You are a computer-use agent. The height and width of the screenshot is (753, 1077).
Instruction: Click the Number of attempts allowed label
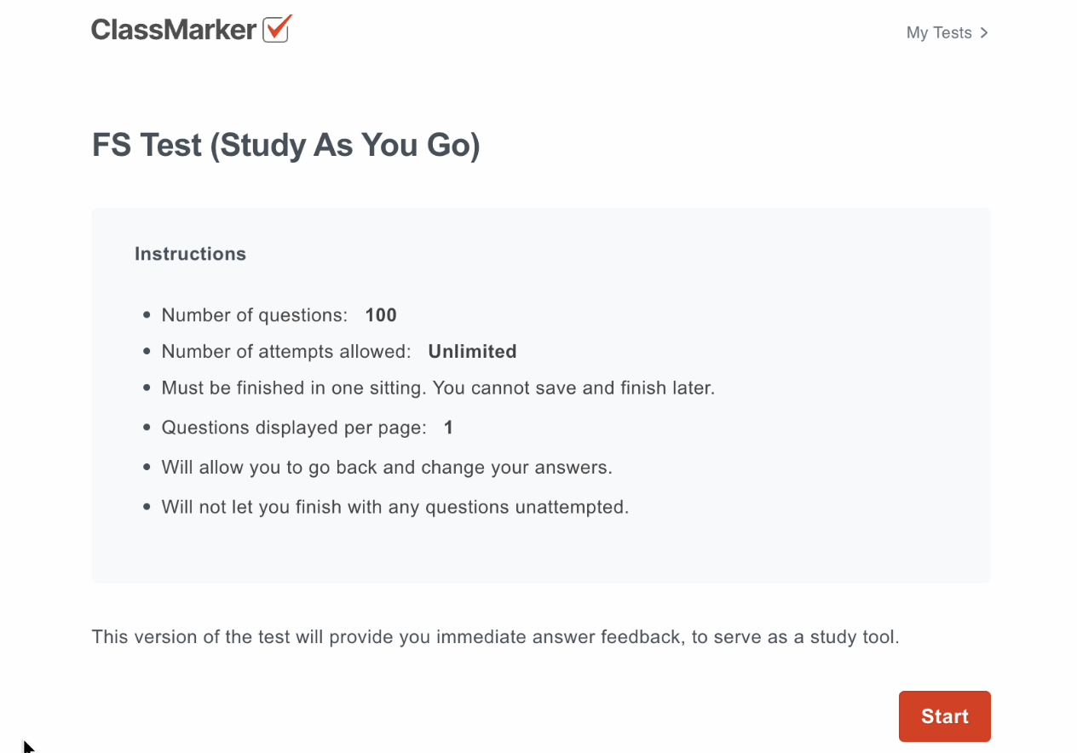285,352
